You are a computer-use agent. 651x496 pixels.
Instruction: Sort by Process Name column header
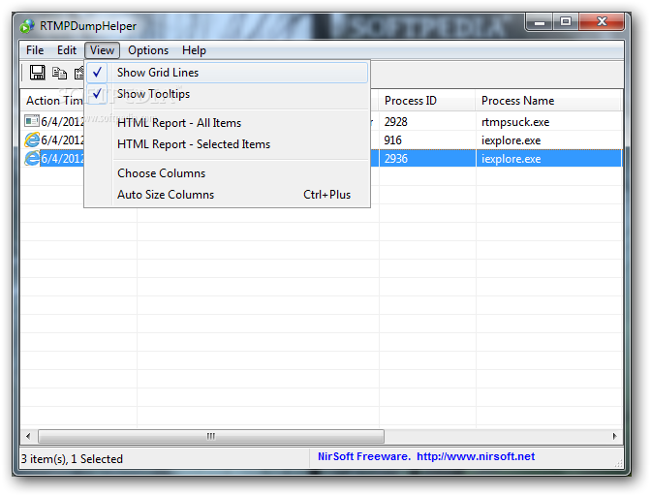[x=548, y=101]
